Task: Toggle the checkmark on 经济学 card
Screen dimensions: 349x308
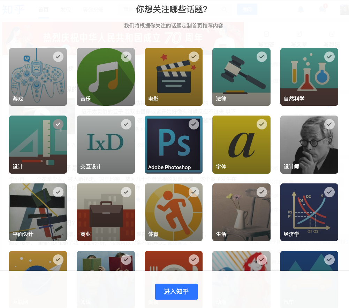Action: (x=329, y=192)
